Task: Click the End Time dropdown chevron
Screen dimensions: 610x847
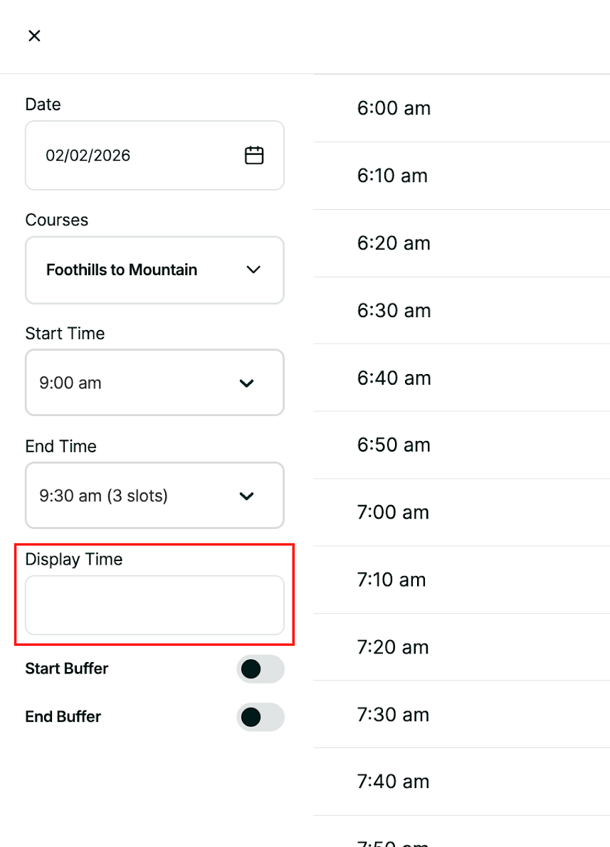Action: [247, 496]
